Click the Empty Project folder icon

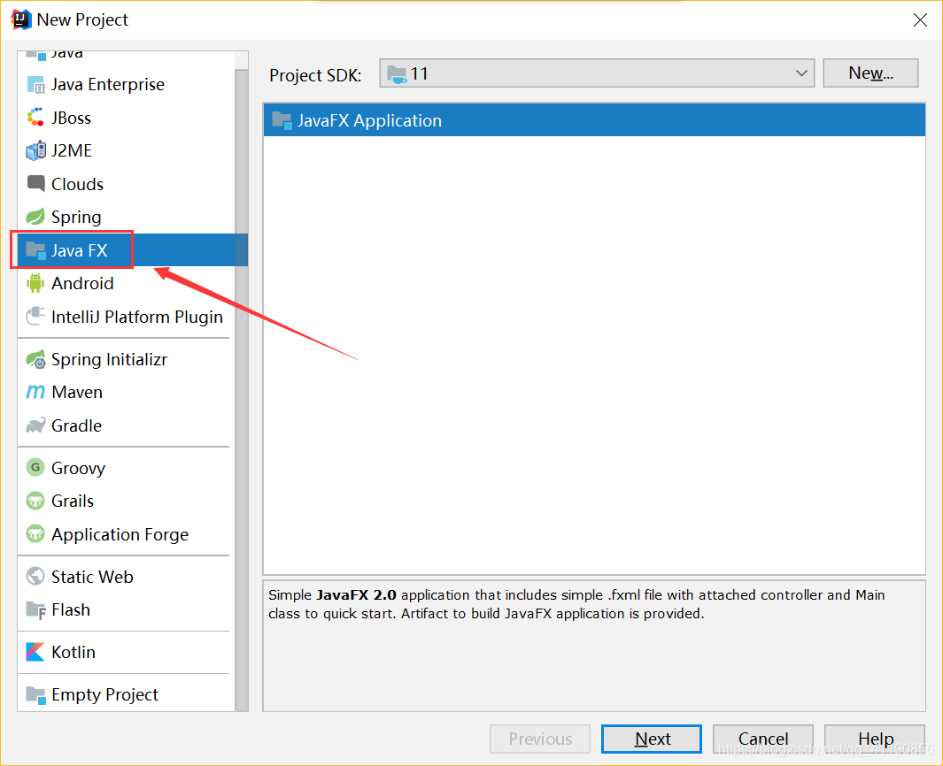tap(35, 695)
